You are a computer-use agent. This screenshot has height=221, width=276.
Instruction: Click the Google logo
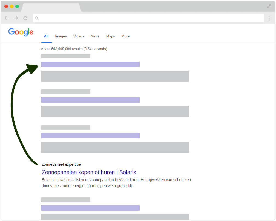click(x=21, y=32)
